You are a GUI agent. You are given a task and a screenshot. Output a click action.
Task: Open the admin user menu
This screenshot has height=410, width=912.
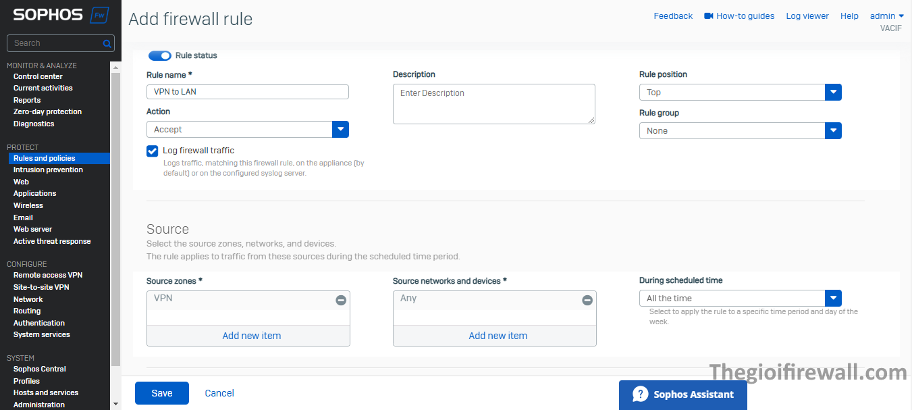[x=886, y=16]
